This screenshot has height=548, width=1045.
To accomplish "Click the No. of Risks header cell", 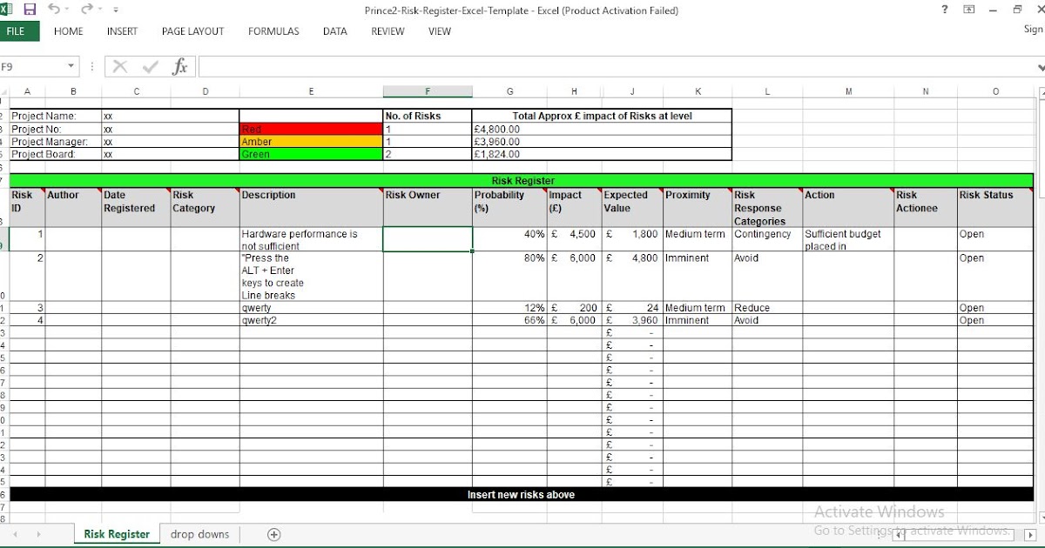I will (x=428, y=116).
